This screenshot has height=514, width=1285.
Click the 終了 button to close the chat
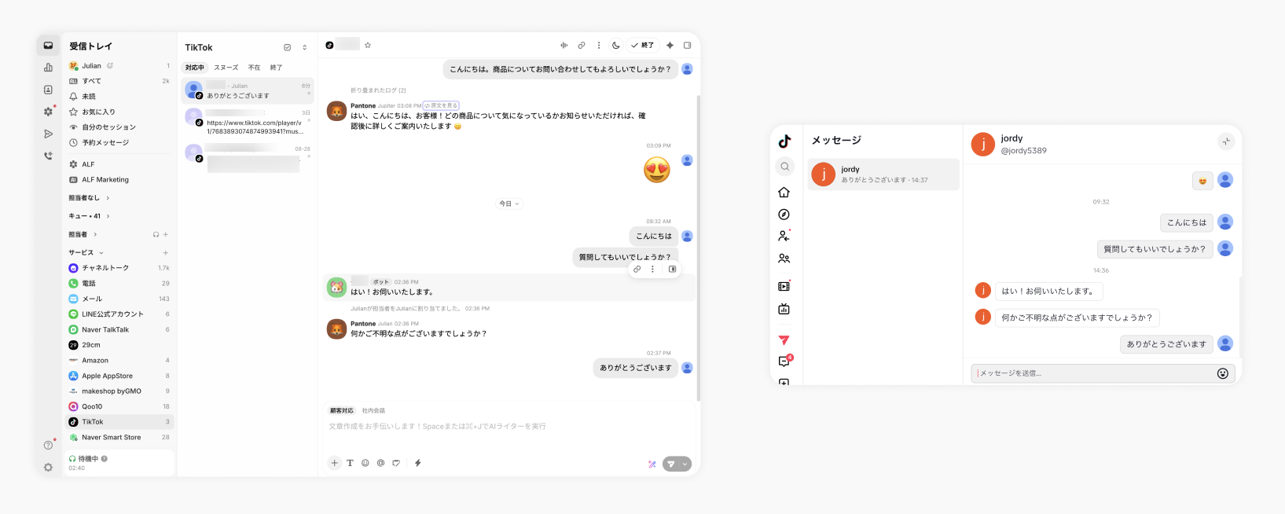tap(642, 46)
